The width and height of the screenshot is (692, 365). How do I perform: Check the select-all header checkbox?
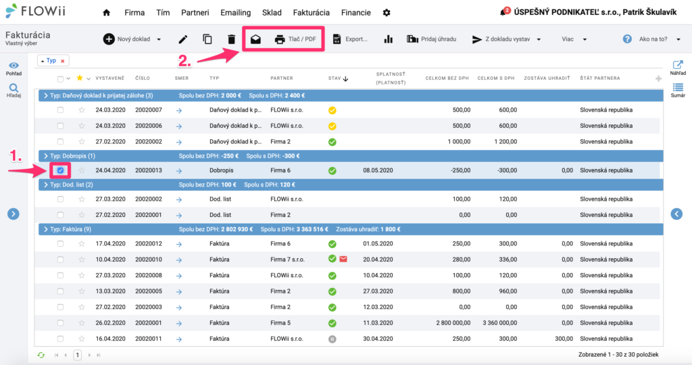point(60,79)
